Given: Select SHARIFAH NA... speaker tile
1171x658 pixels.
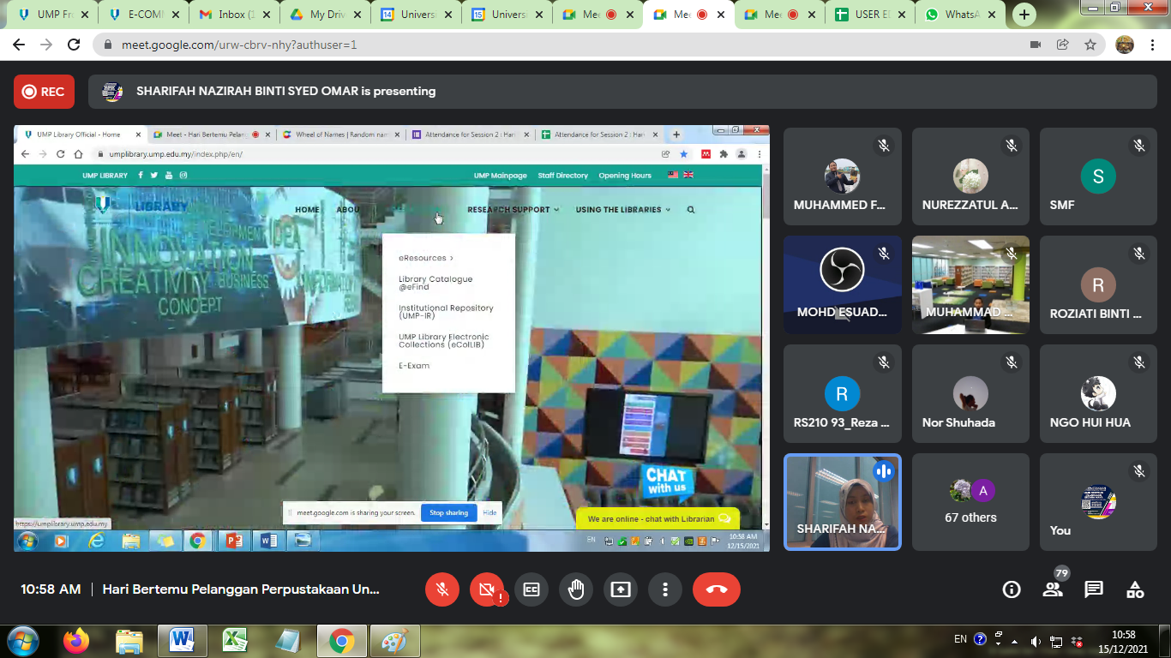Looking at the screenshot, I should tap(843, 502).
